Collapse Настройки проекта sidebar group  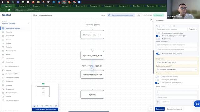tap(11, 66)
